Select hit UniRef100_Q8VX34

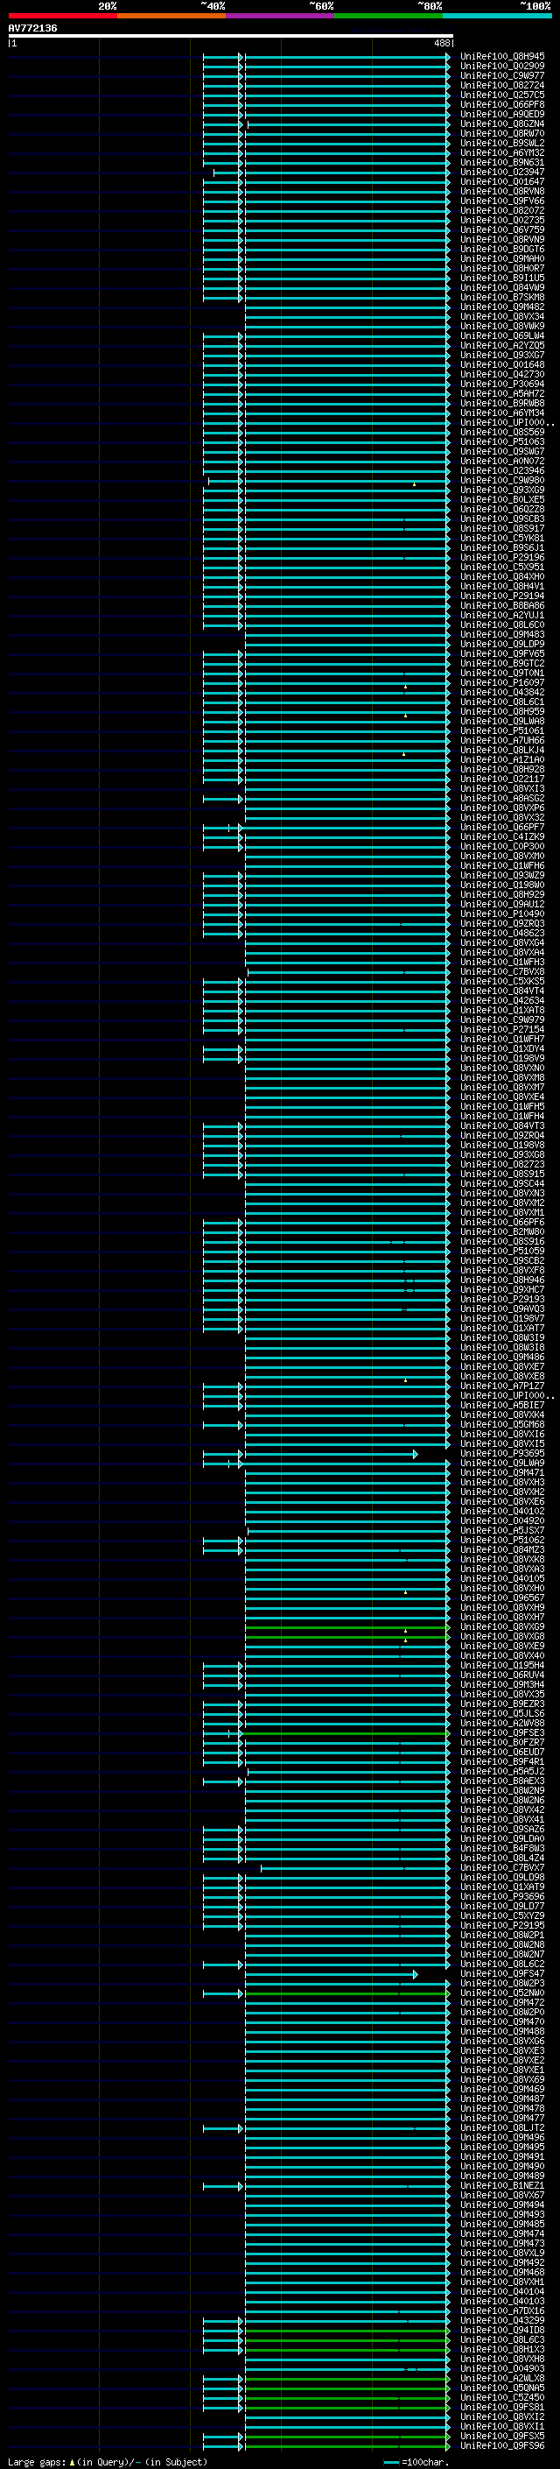point(502,316)
